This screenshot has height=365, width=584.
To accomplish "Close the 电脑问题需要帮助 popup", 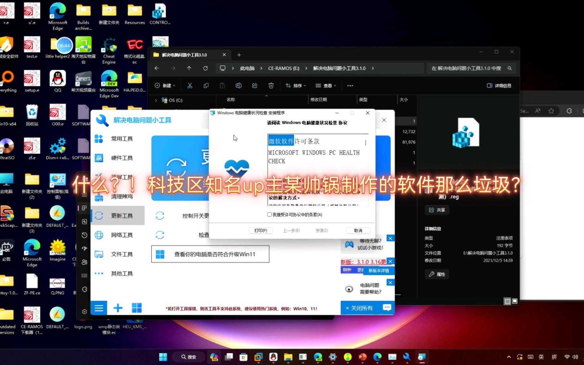I will click(x=390, y=283).
